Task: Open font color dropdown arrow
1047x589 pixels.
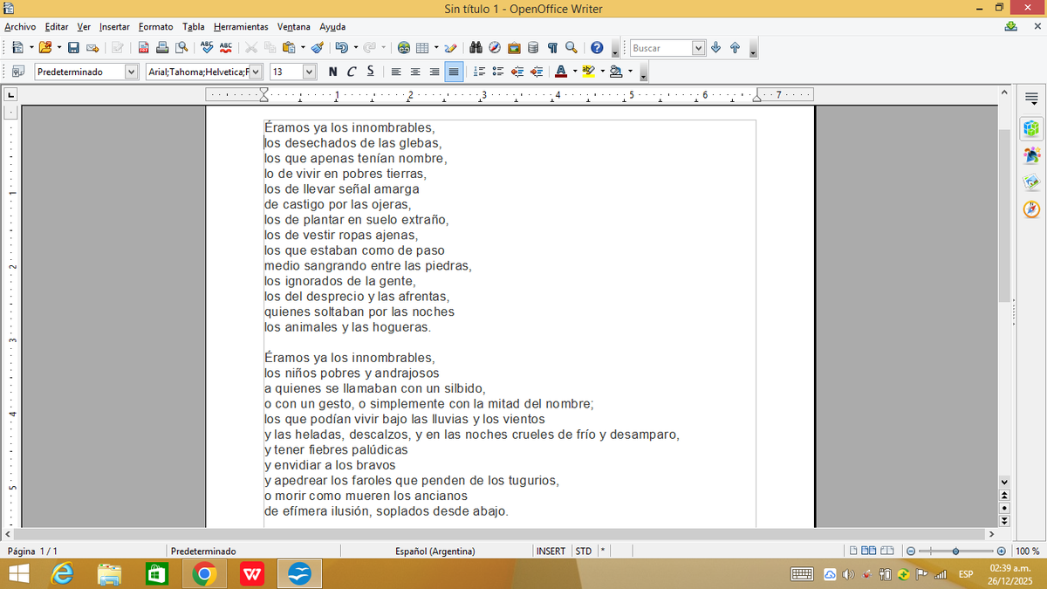Action: (574, 72)
